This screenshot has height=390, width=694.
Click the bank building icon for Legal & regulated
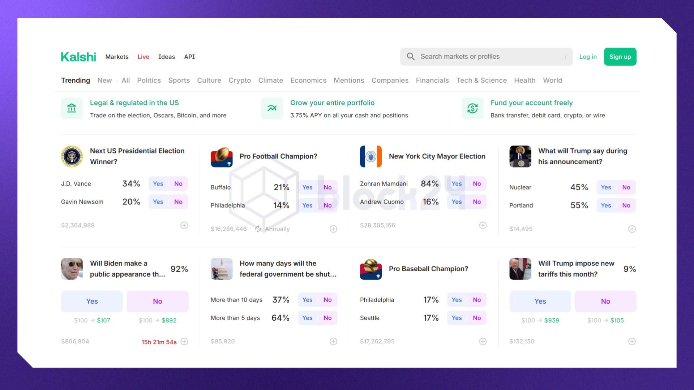click(x=72, y=108)
